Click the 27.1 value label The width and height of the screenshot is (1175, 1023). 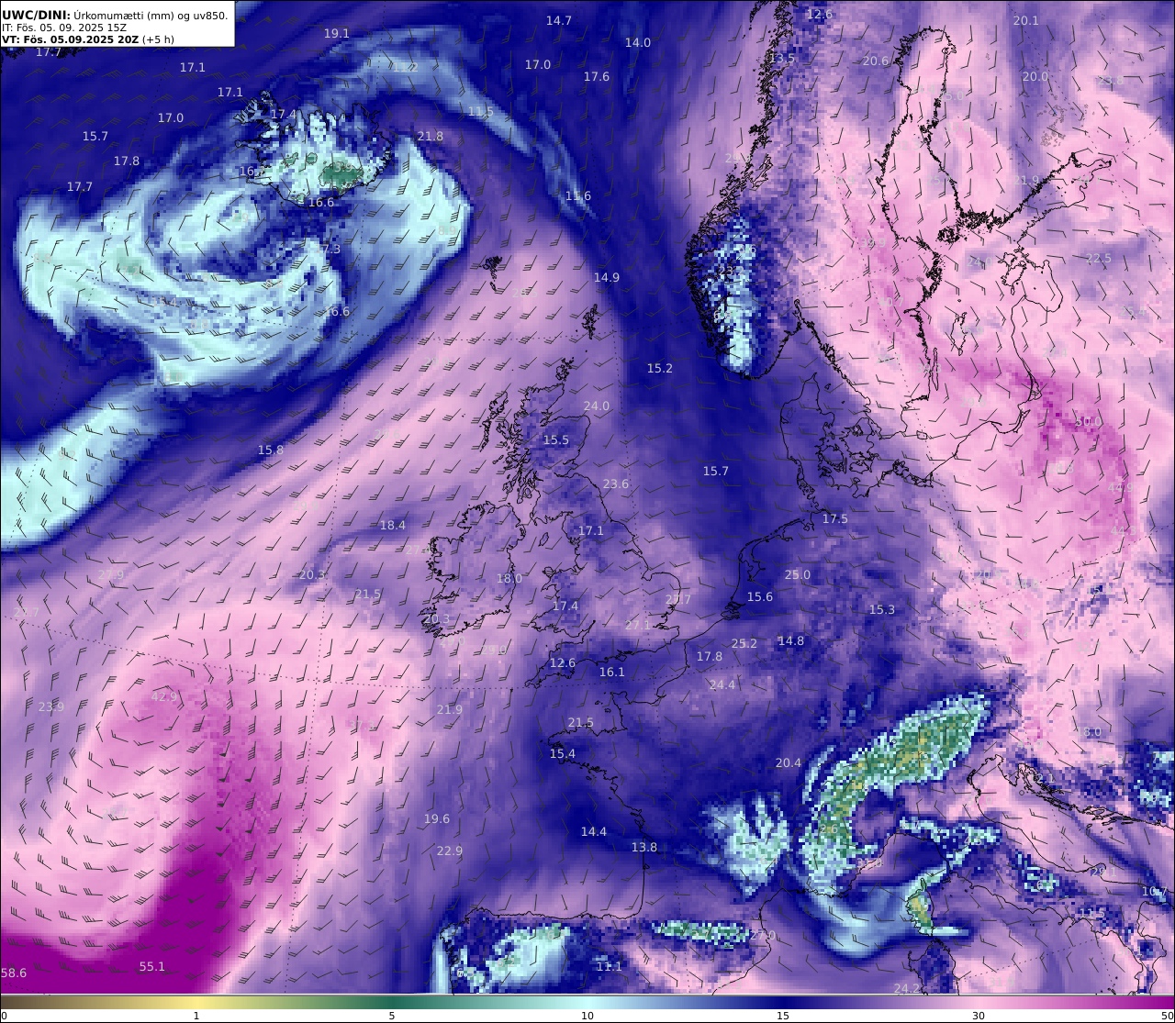(638, 625)
